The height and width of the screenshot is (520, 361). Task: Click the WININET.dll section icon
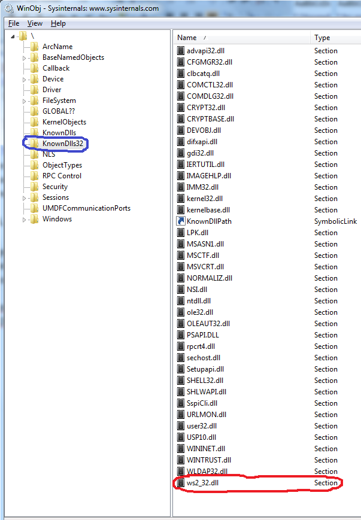click(181, 448)
